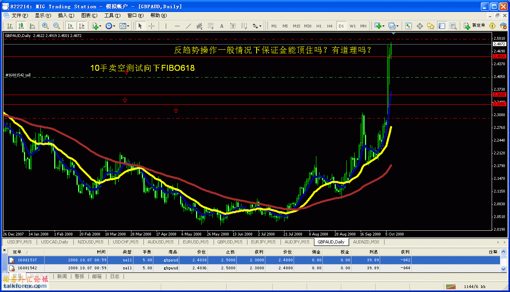Open the Navigator folder-star icon
The height and width of the screenshot is (292, 510).
point(431,26)
